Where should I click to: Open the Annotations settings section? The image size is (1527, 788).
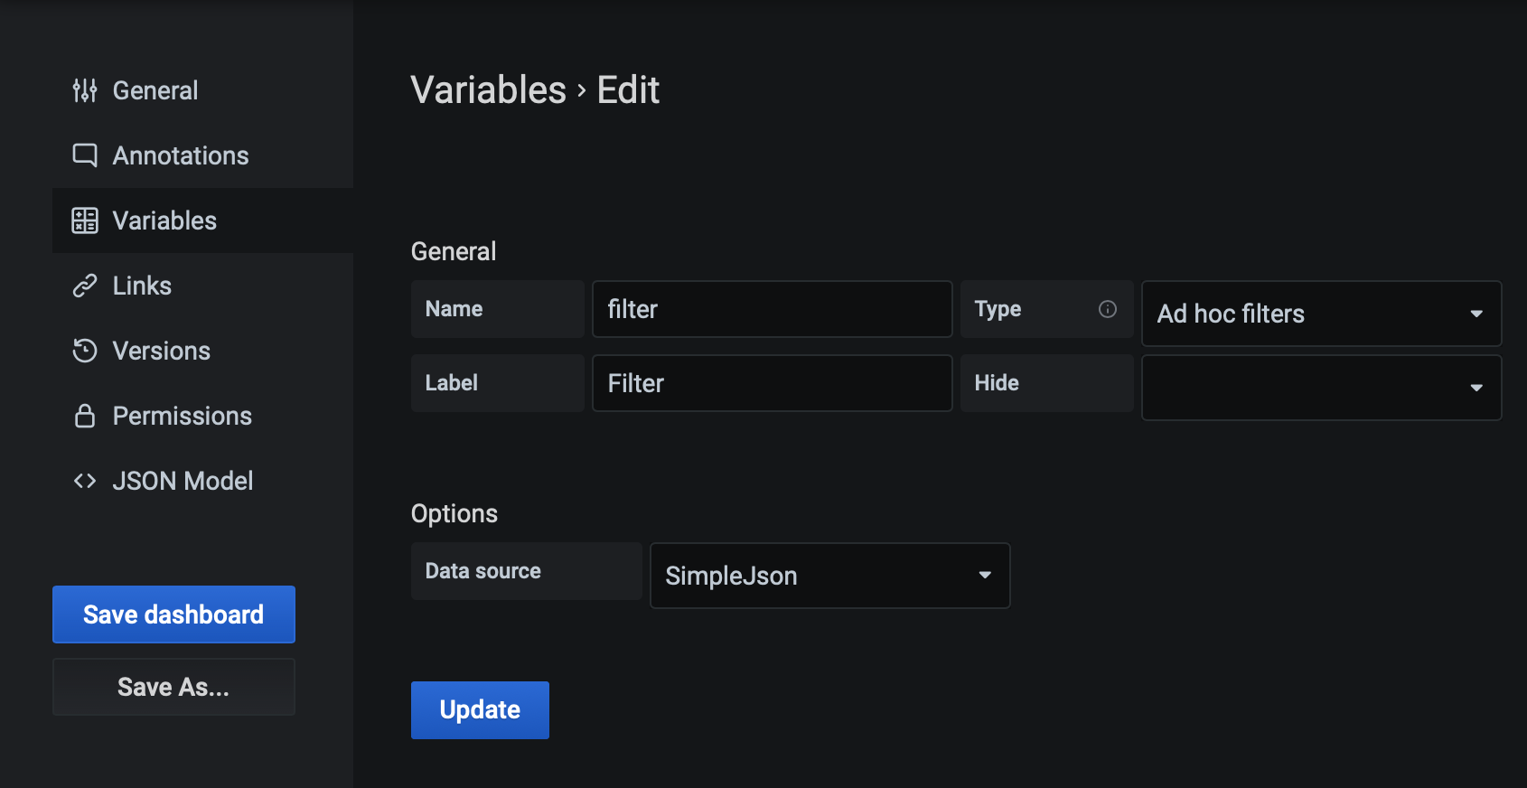[181, 155]
